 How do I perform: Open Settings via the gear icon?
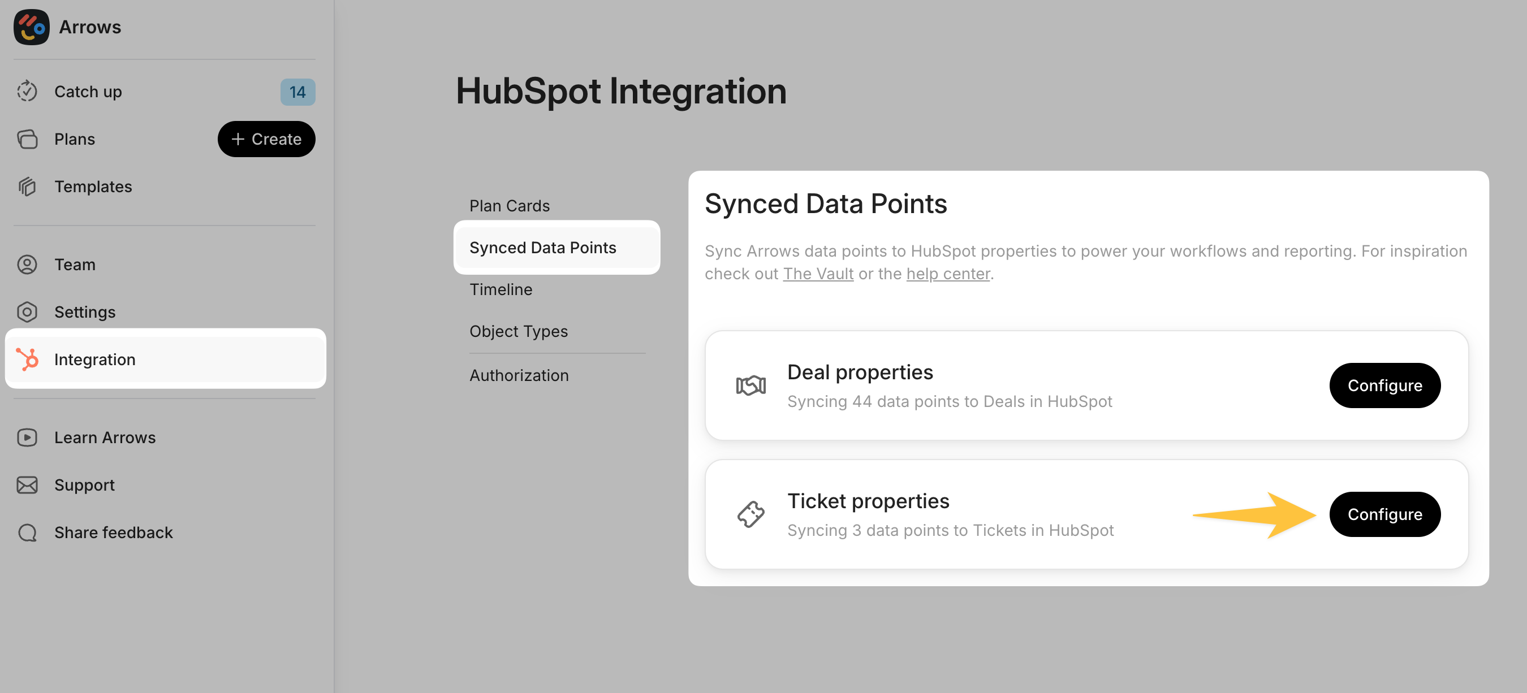pyautogui.click(x=27, y=312)
